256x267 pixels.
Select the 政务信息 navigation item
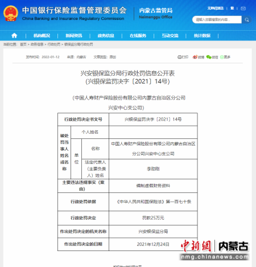click(106, 35)
